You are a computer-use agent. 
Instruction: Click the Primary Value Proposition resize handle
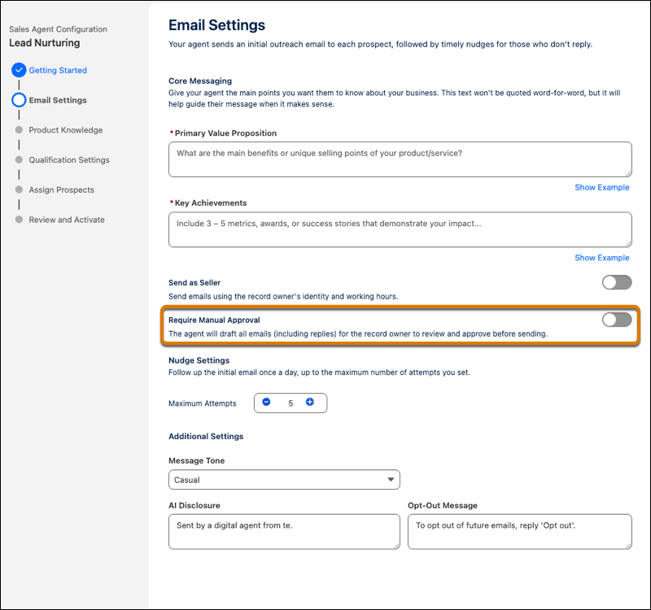(628, 173)
